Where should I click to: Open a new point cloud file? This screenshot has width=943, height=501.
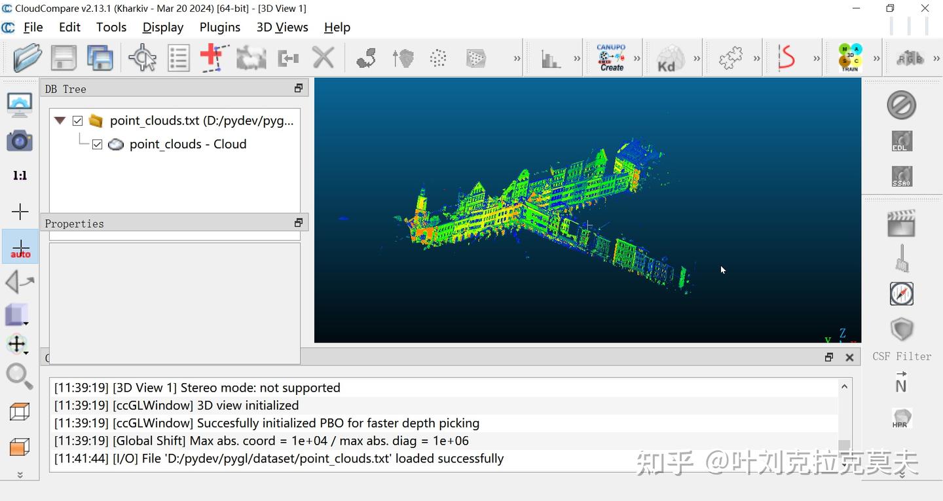[x=26, y=57]
